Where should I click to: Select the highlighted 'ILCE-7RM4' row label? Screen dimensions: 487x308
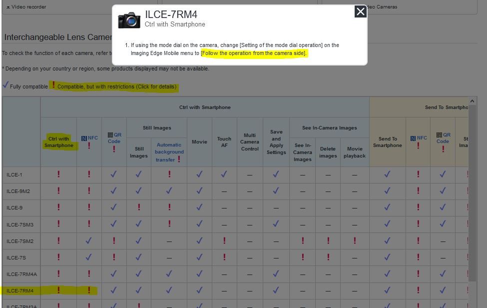tap(20, 291)
